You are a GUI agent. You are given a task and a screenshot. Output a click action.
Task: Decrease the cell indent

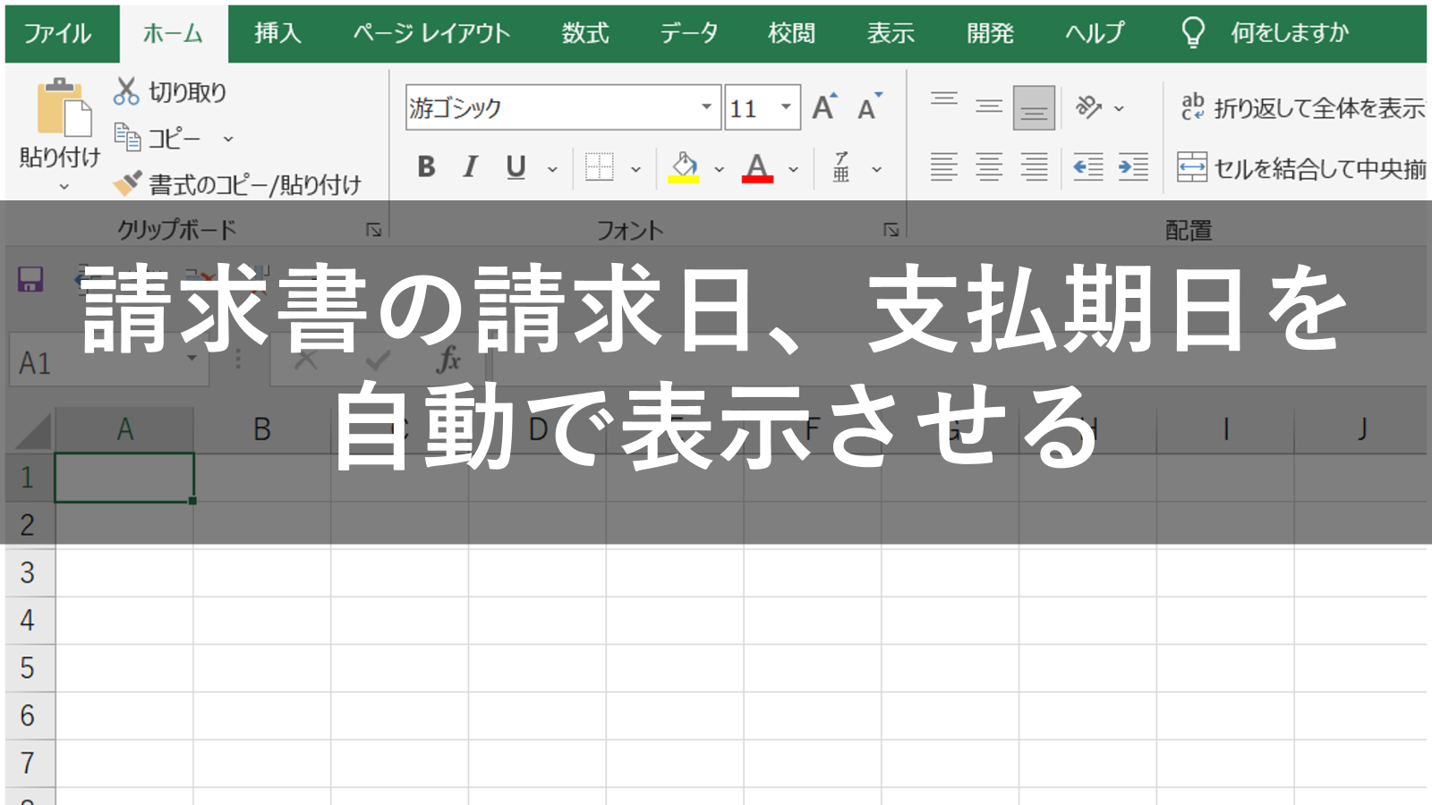tap(1088, 166)
